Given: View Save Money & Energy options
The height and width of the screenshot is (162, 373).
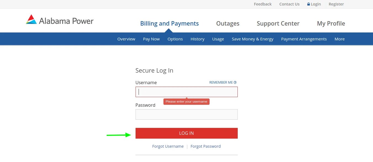Looking at the screenshot, I should [x=252, y=39].
